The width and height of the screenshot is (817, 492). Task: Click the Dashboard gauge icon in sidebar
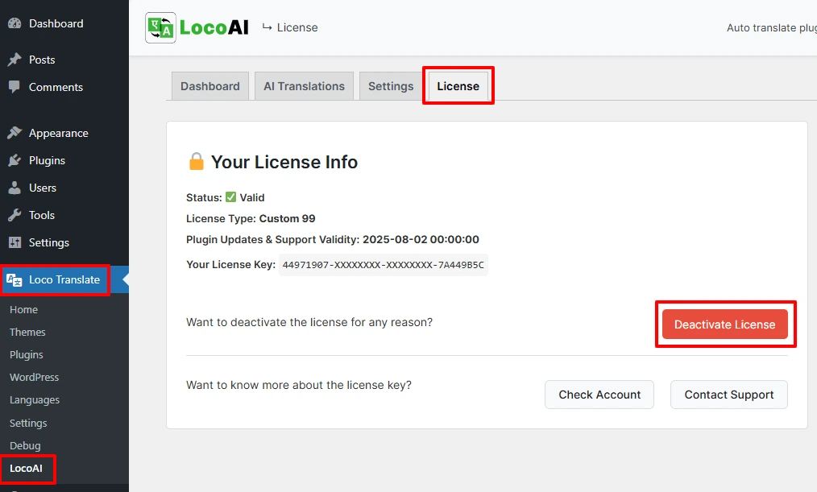15,23
